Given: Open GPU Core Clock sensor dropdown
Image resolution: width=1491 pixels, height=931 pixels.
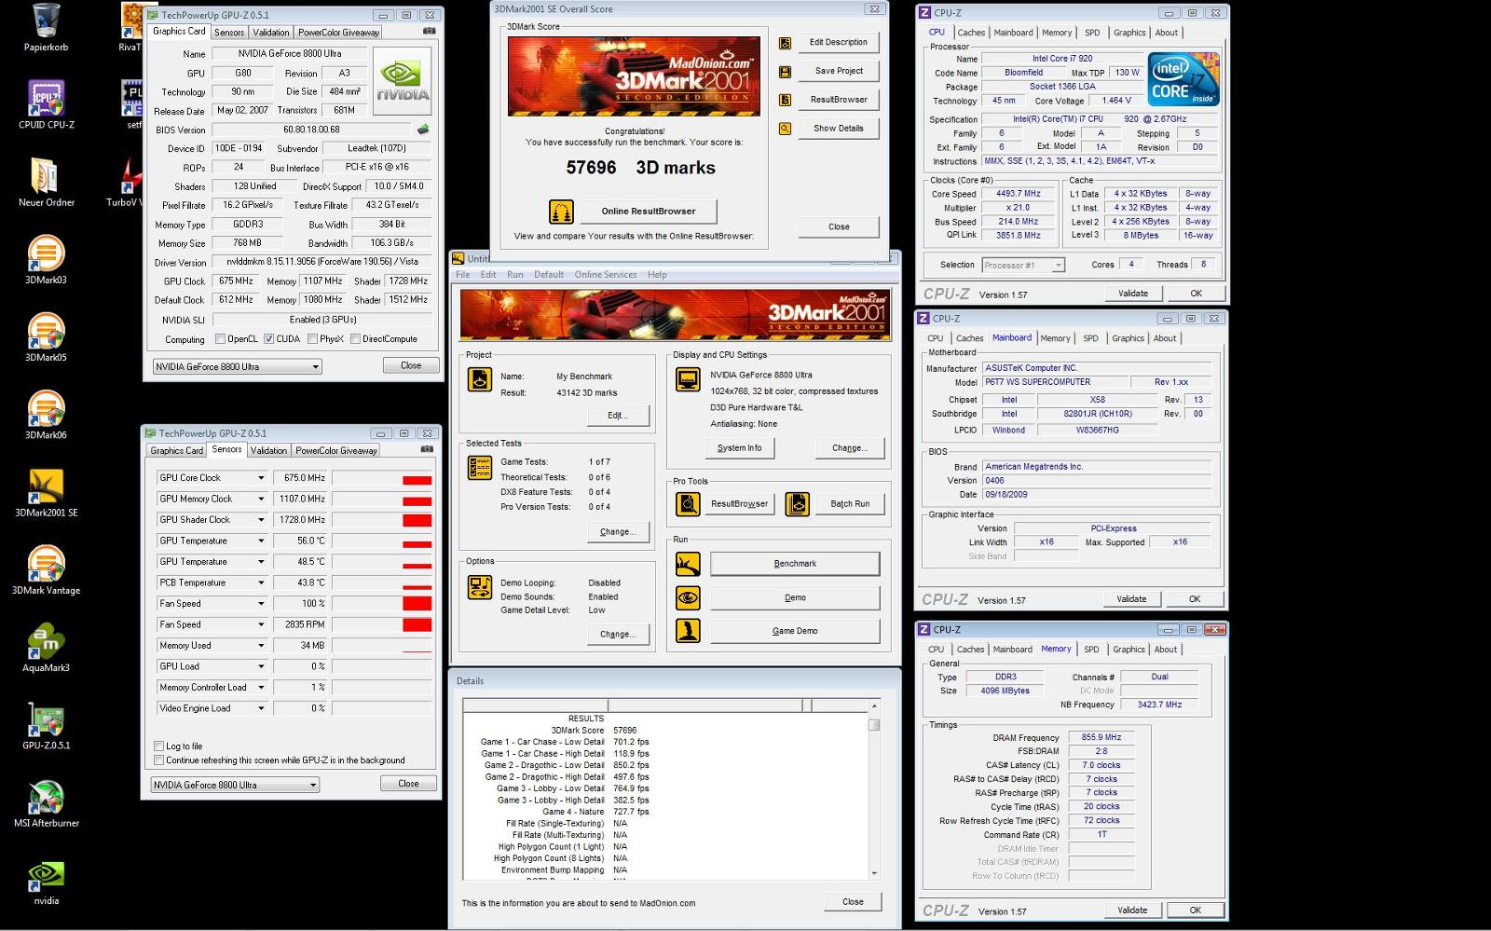Looking at the screenshot, I should (x=261, y=478).
